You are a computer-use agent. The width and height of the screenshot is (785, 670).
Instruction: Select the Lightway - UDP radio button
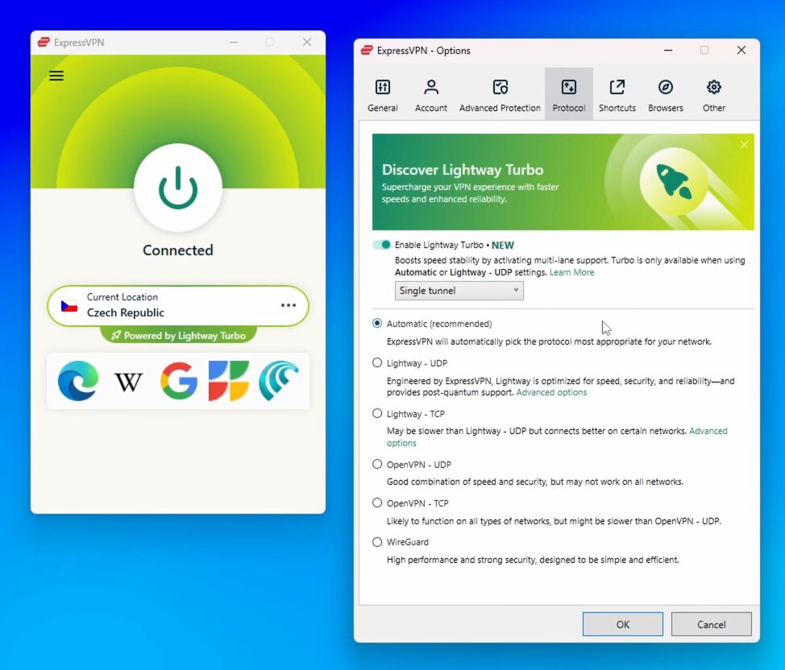[377, 362]
